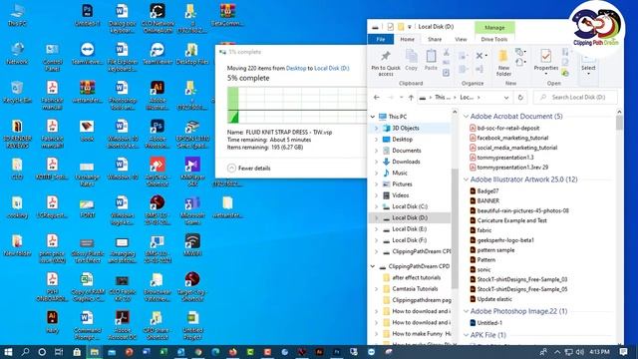Select the geekspeshr-logo-beta1 file
Viewport: 638px width, 359px height.
502,240
